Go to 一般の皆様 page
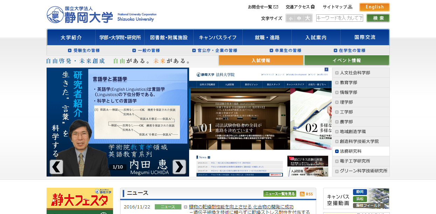 pyautogui.click(x=146, y=50)
